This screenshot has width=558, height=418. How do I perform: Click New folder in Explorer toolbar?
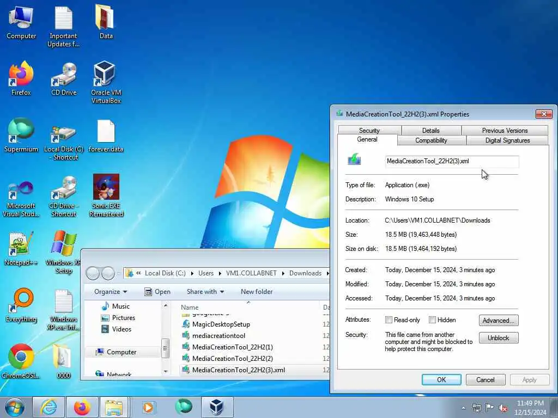pos(257,292)
